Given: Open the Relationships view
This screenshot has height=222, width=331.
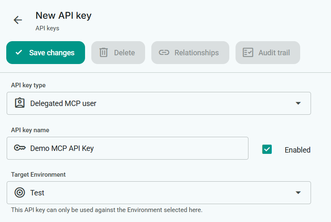Looking at the screenshot, I should pos(190,53).
